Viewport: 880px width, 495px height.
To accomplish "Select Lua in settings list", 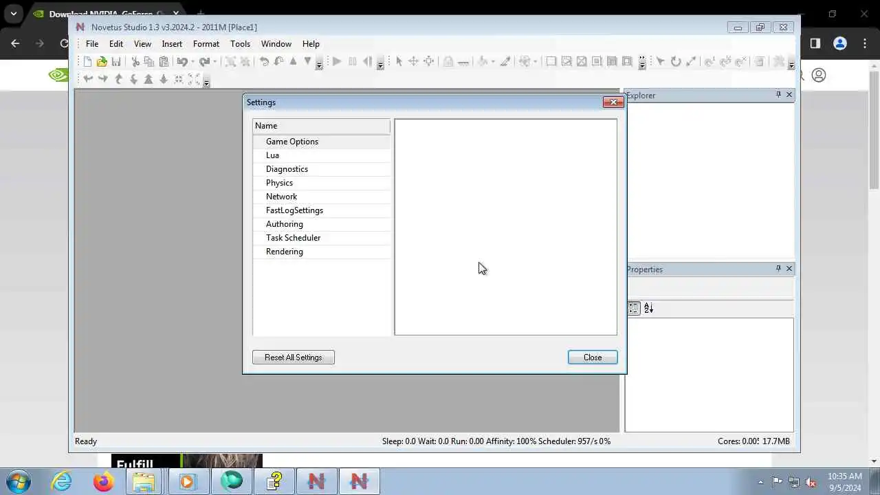I will [321, 155].
